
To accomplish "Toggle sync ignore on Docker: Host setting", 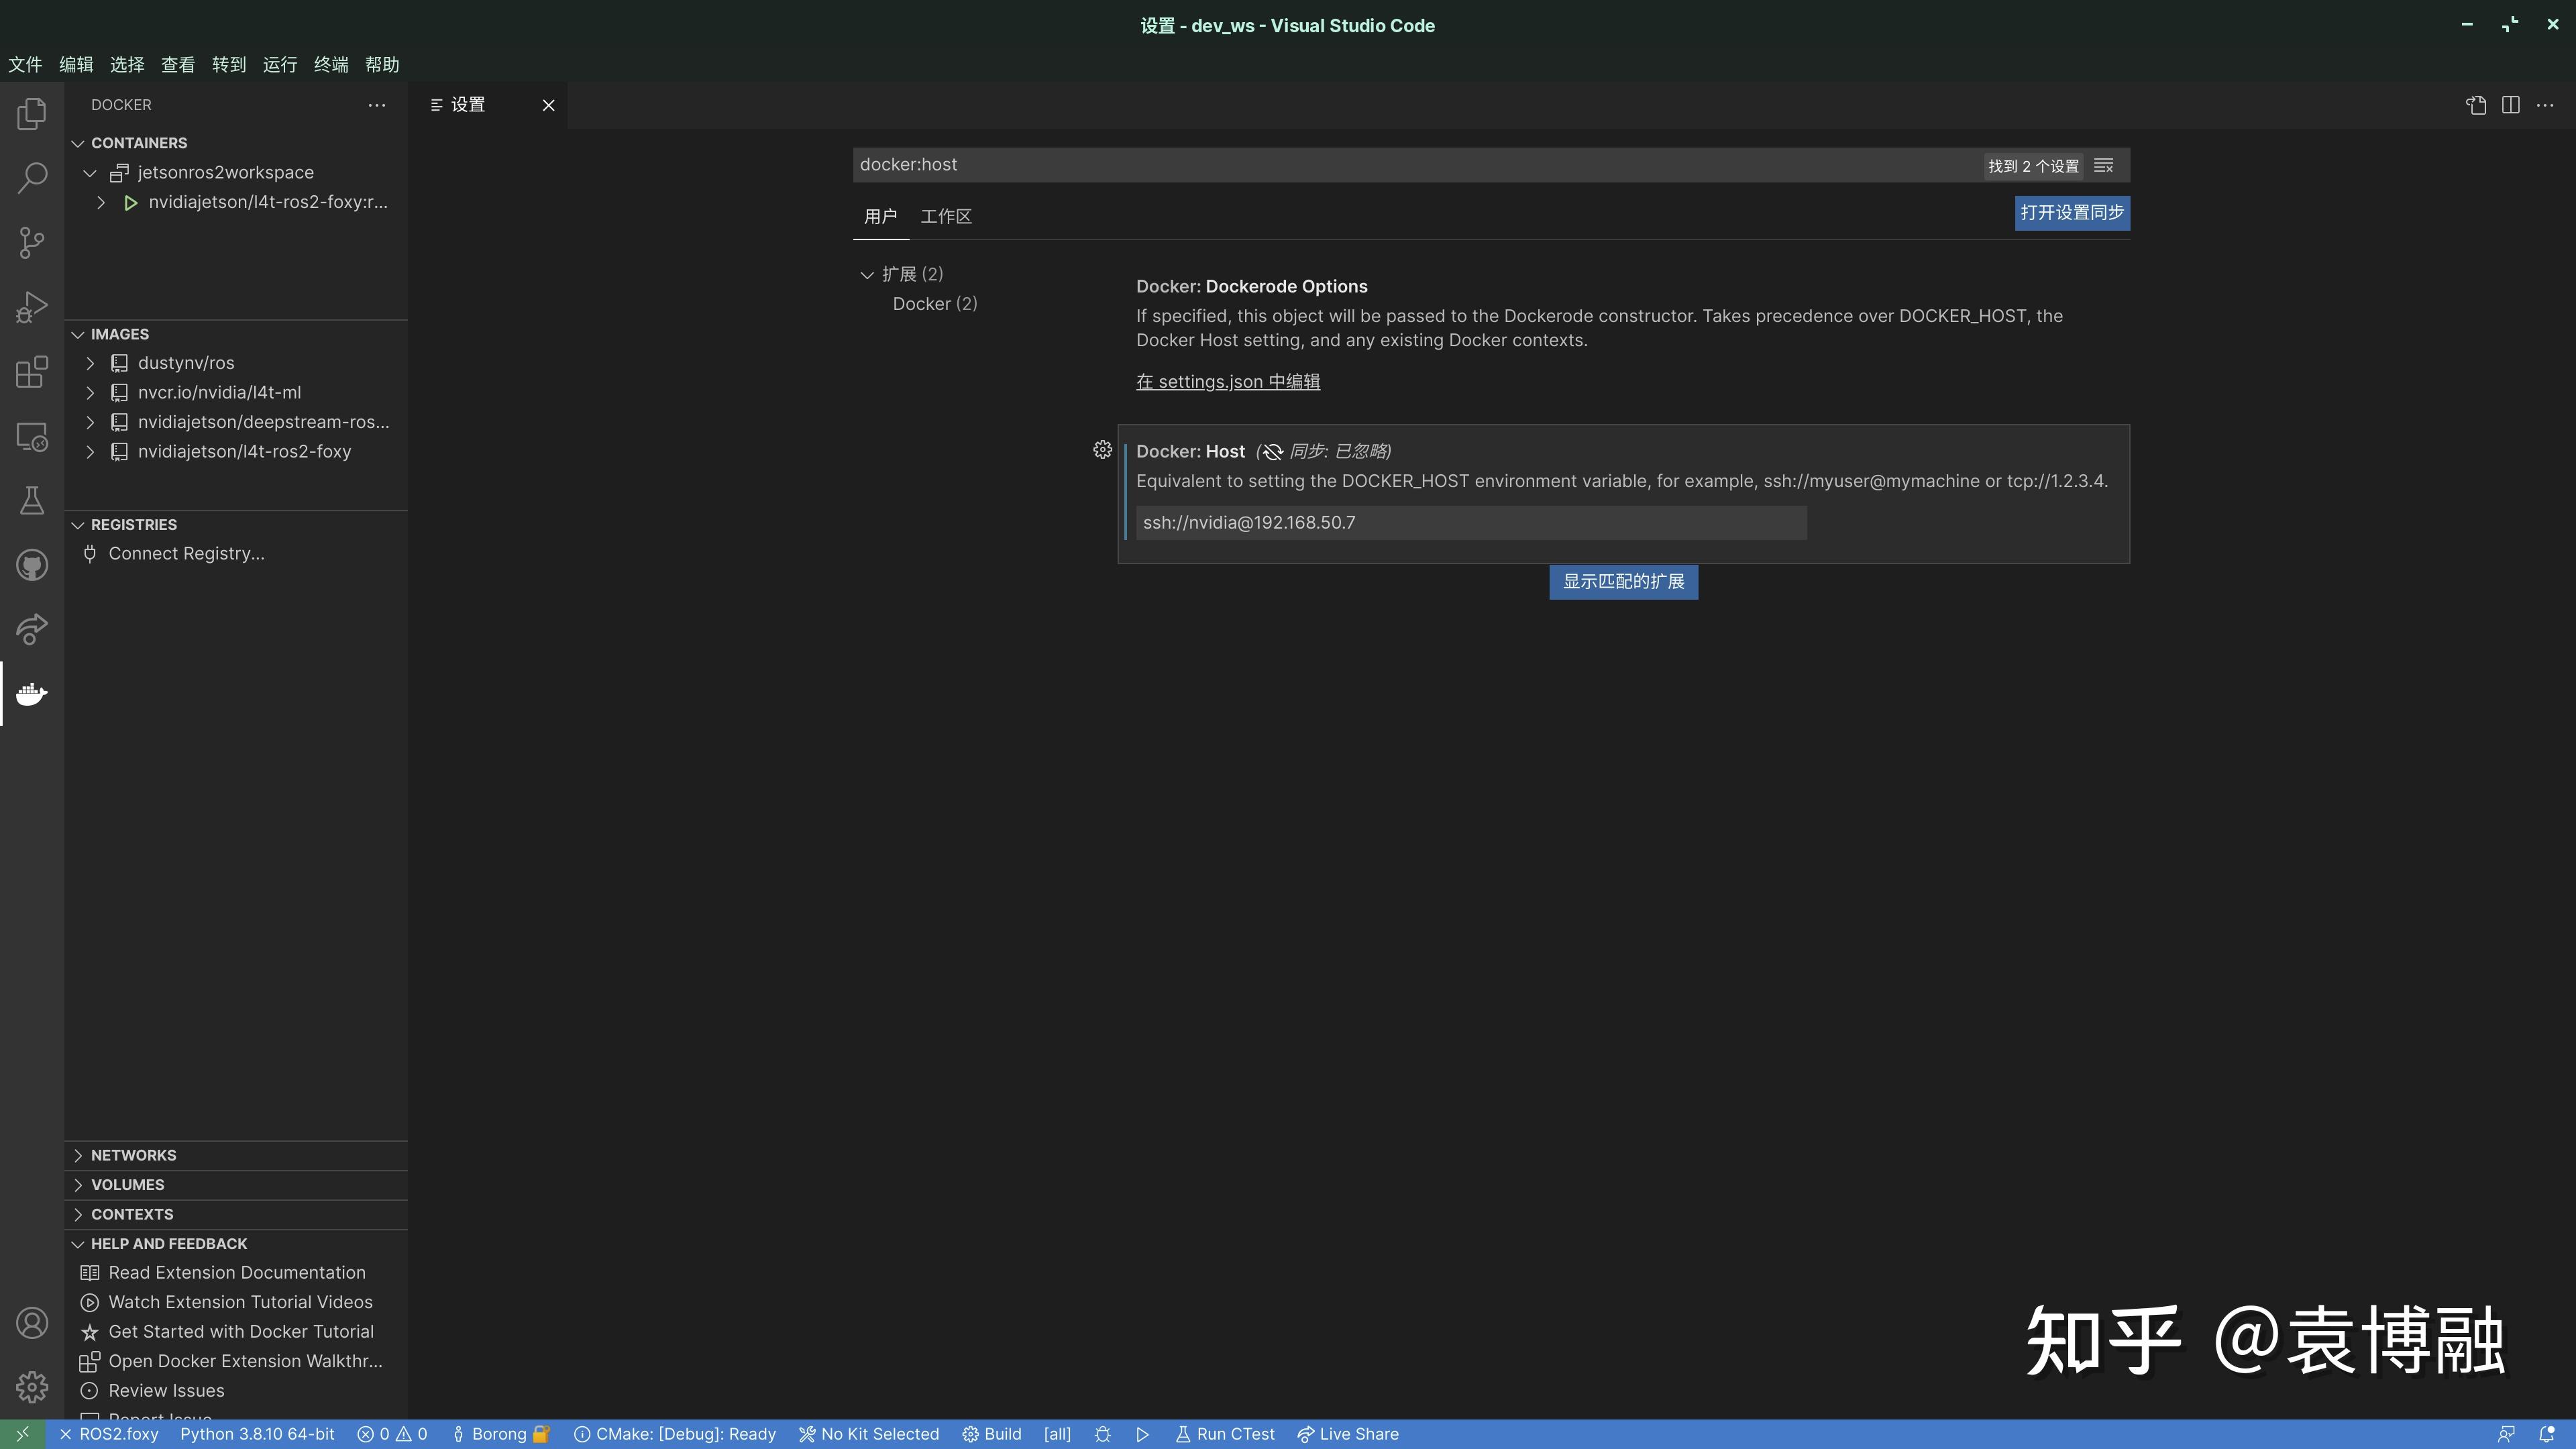I will [x=1271, y=451].
